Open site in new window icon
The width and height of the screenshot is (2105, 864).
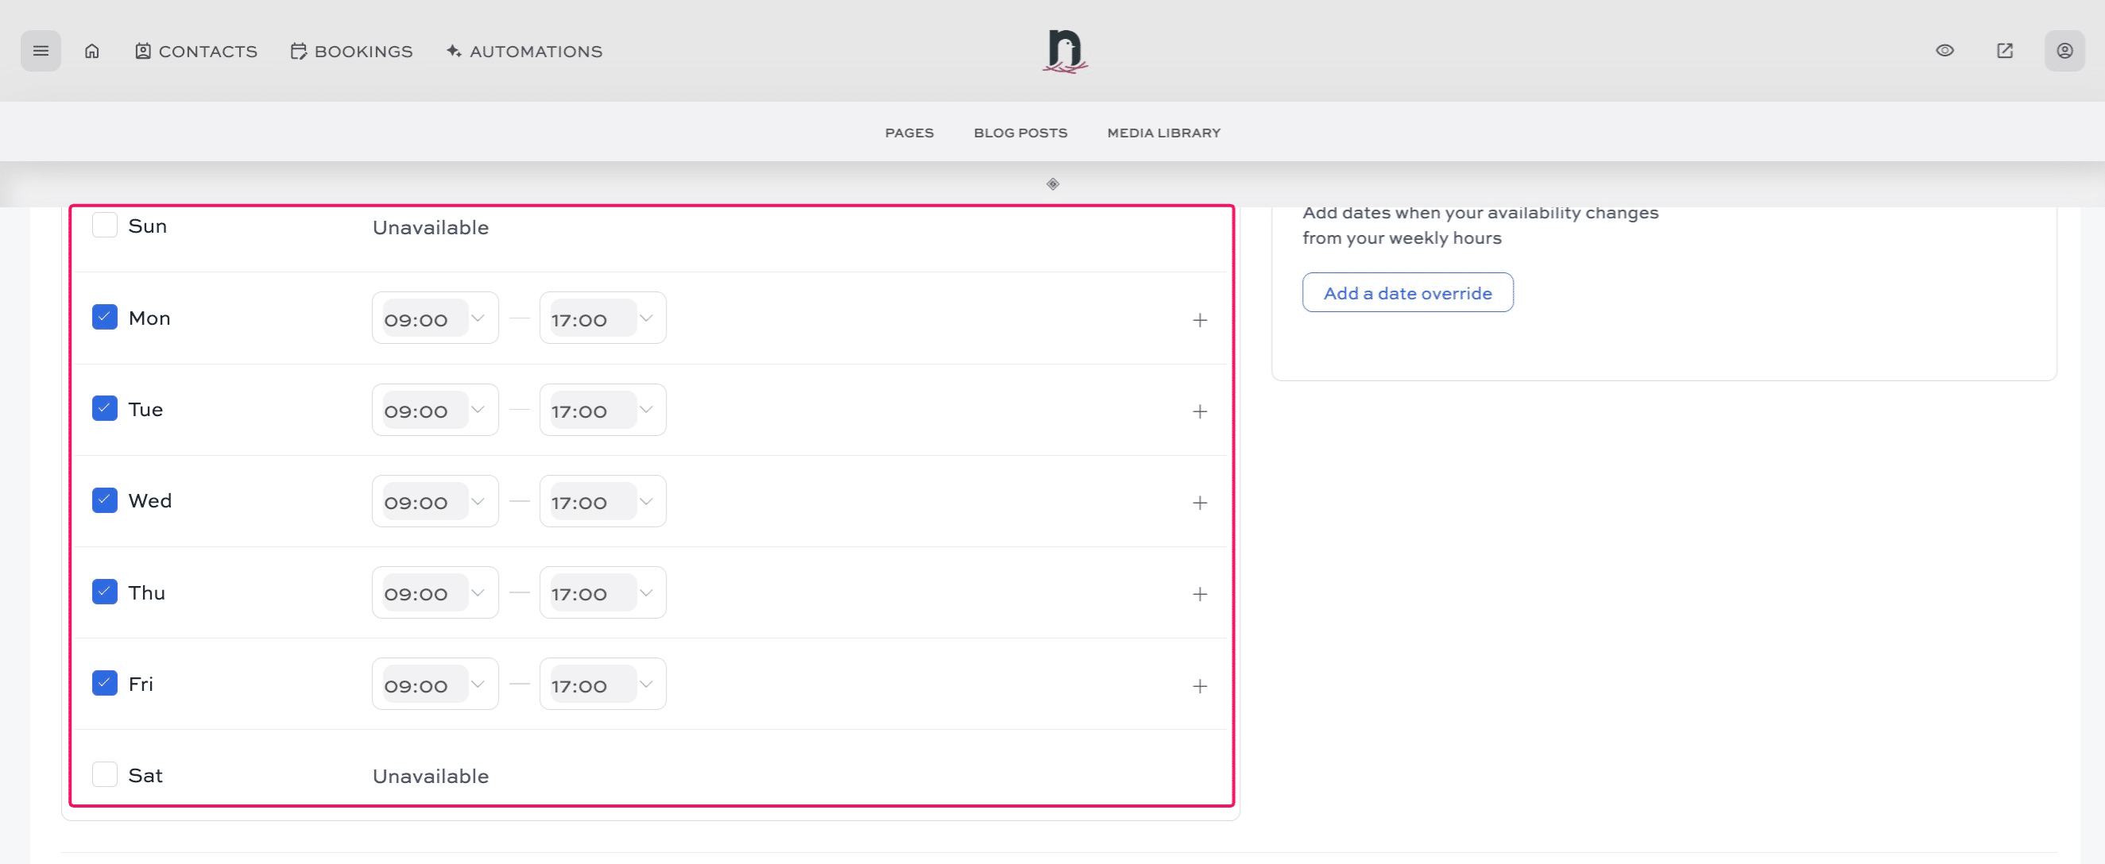[x=2005, y=51]
